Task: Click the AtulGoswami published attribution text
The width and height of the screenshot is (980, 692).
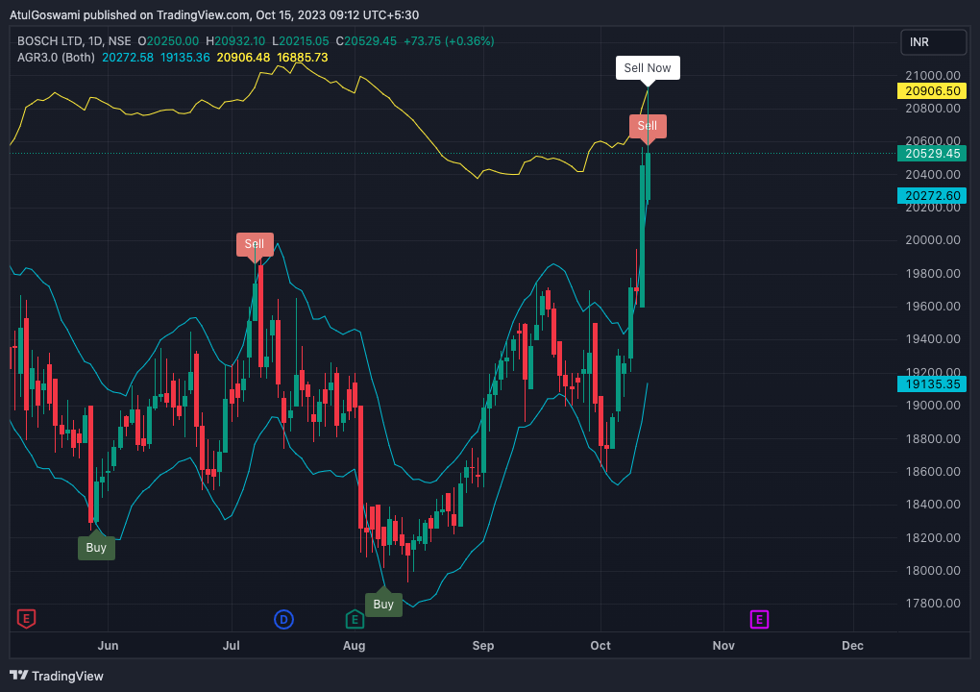Action: click(x=214, y=15)
